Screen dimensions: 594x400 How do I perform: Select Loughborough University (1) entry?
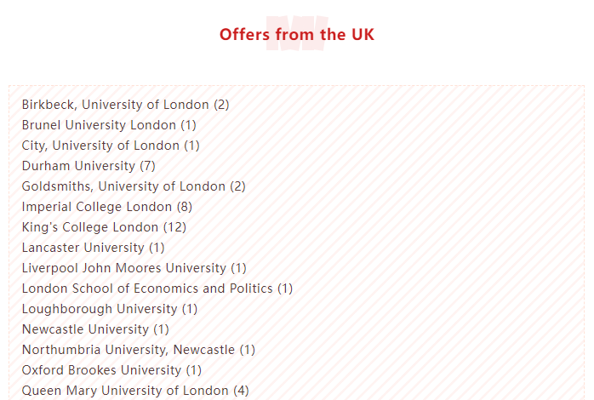click(110, 309)
